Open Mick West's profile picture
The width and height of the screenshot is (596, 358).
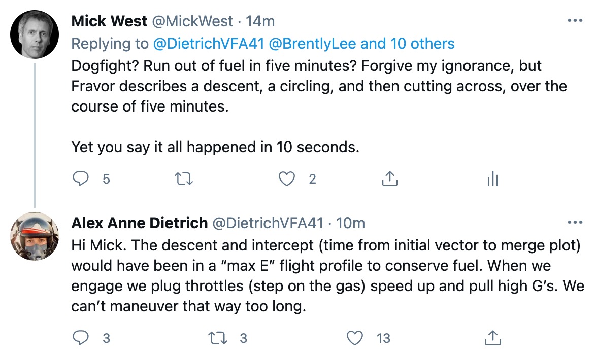tap(35, 34)
